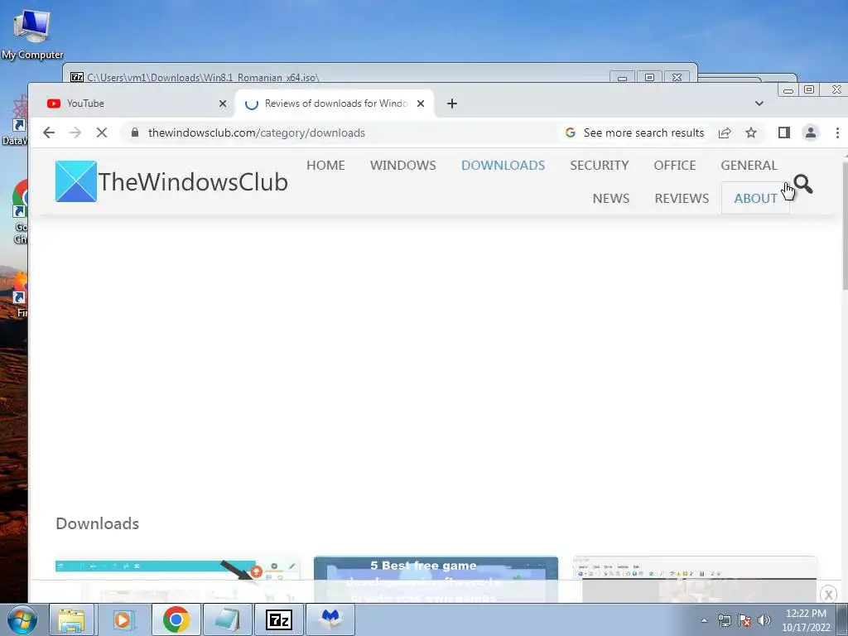Open the Malwarebytes taskbar icon
Image resolution: width=848 pixels, height=636 pixels.
[x=330, y=619]
